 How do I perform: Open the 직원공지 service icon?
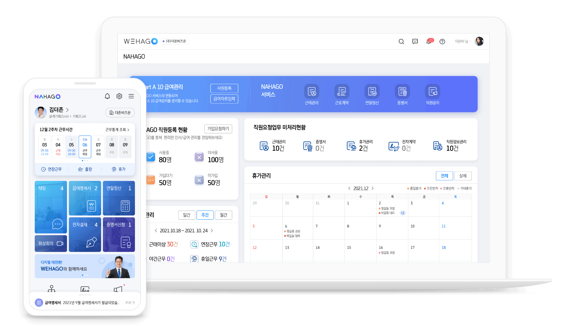pos(433,91)
